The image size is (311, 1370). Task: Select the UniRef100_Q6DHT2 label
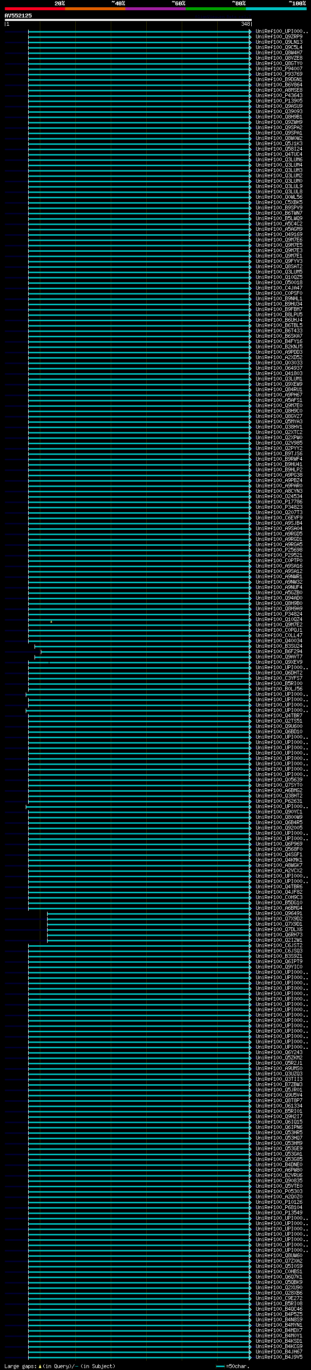pos(279,673)
